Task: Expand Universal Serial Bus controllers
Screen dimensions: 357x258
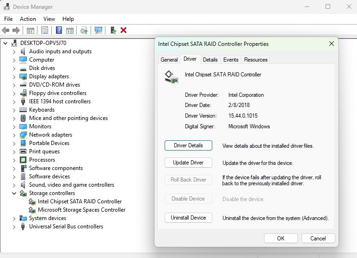Action: pyautogui.click(x=14, y=227)
